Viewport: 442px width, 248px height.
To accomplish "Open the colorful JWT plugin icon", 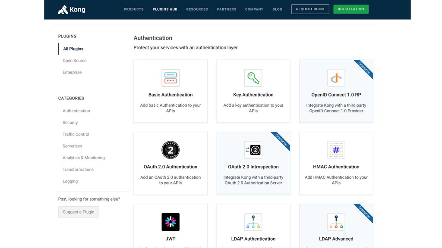I will coord(170,222).
